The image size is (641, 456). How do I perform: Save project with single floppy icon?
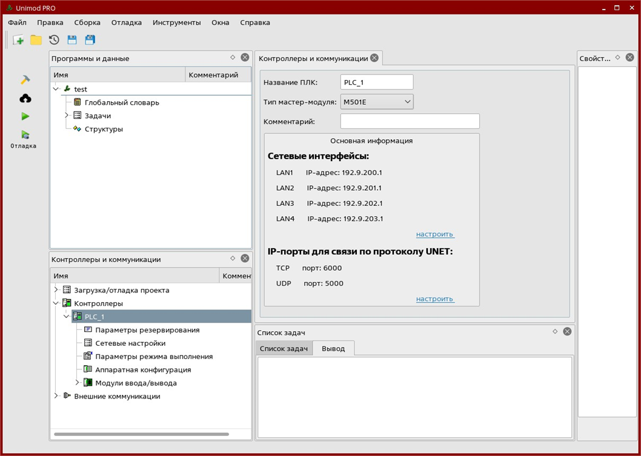point(72,40)
